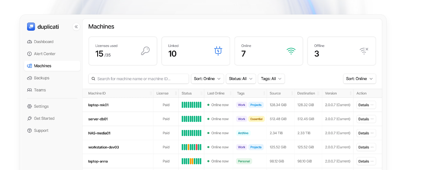This screenshot has height=170, width=423.
Task: Click the Alert Center icon in sidebar
Action: [29, 54]
